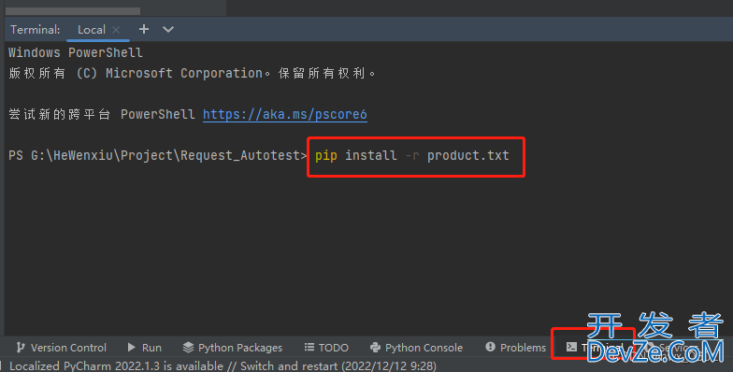Image resolution: width=733 pixels, height=372 pixels.
Task: Open the Version Control tool window
Action: pyautogui.click(x=62, y=348)
